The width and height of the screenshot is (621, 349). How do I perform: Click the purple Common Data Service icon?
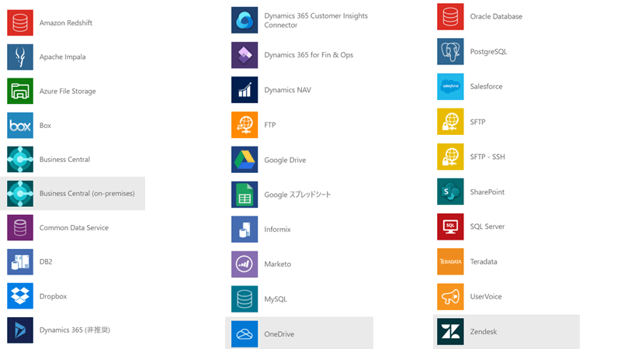[20, 227]
